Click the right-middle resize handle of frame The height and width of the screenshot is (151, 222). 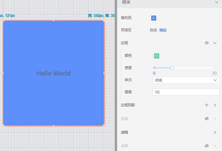point(104,73)
